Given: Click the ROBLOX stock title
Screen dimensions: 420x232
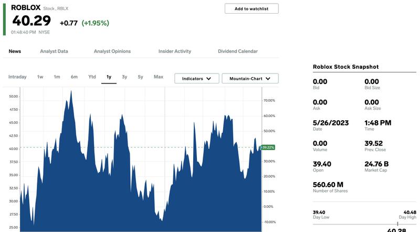Looking at the screenshot, I should (x=26, y=7).
